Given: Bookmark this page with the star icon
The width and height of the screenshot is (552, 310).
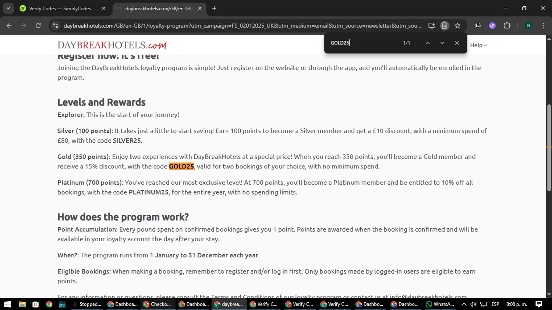Looking at the screenshot, I should point(457,26).
